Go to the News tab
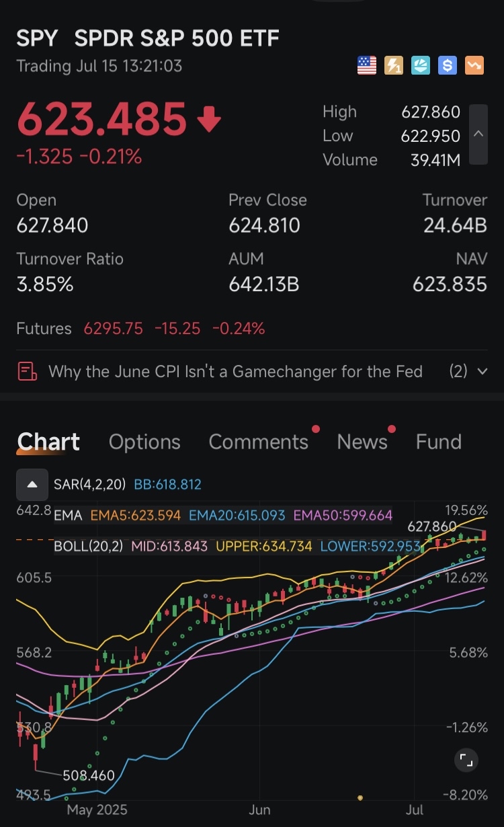The width and height of the screenshot is (504, 827). tap(362, 442)
